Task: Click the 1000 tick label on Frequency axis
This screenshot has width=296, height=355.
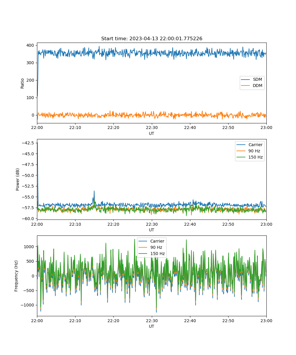Action: point(29,247)
